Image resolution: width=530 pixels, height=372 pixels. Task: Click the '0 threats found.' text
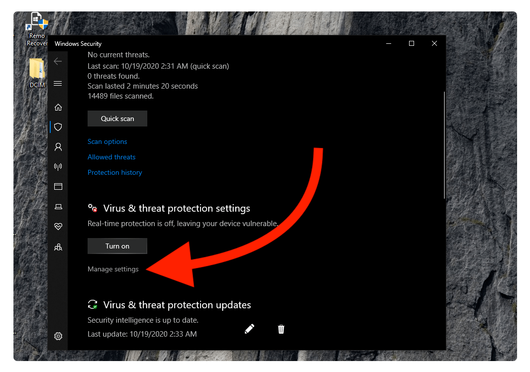(113, 76)
